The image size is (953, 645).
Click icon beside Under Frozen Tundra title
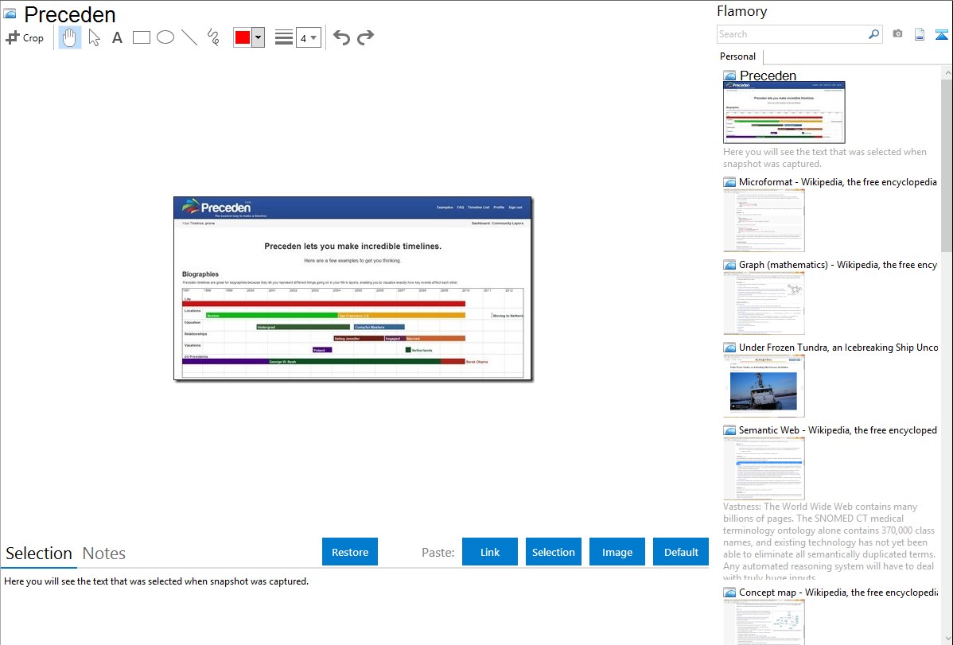point(729,348)
